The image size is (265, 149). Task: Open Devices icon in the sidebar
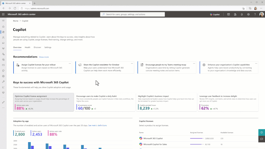tap(3, 43)
